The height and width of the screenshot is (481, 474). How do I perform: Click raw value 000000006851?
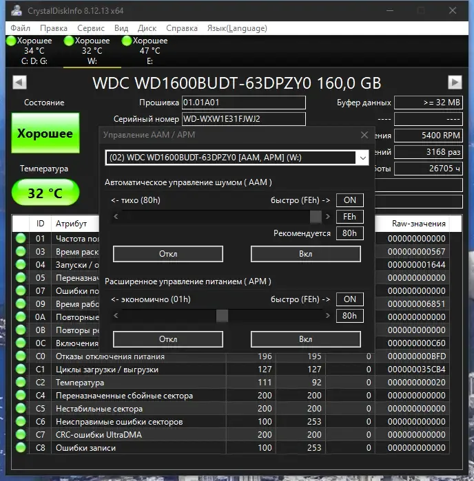point(416,303)
